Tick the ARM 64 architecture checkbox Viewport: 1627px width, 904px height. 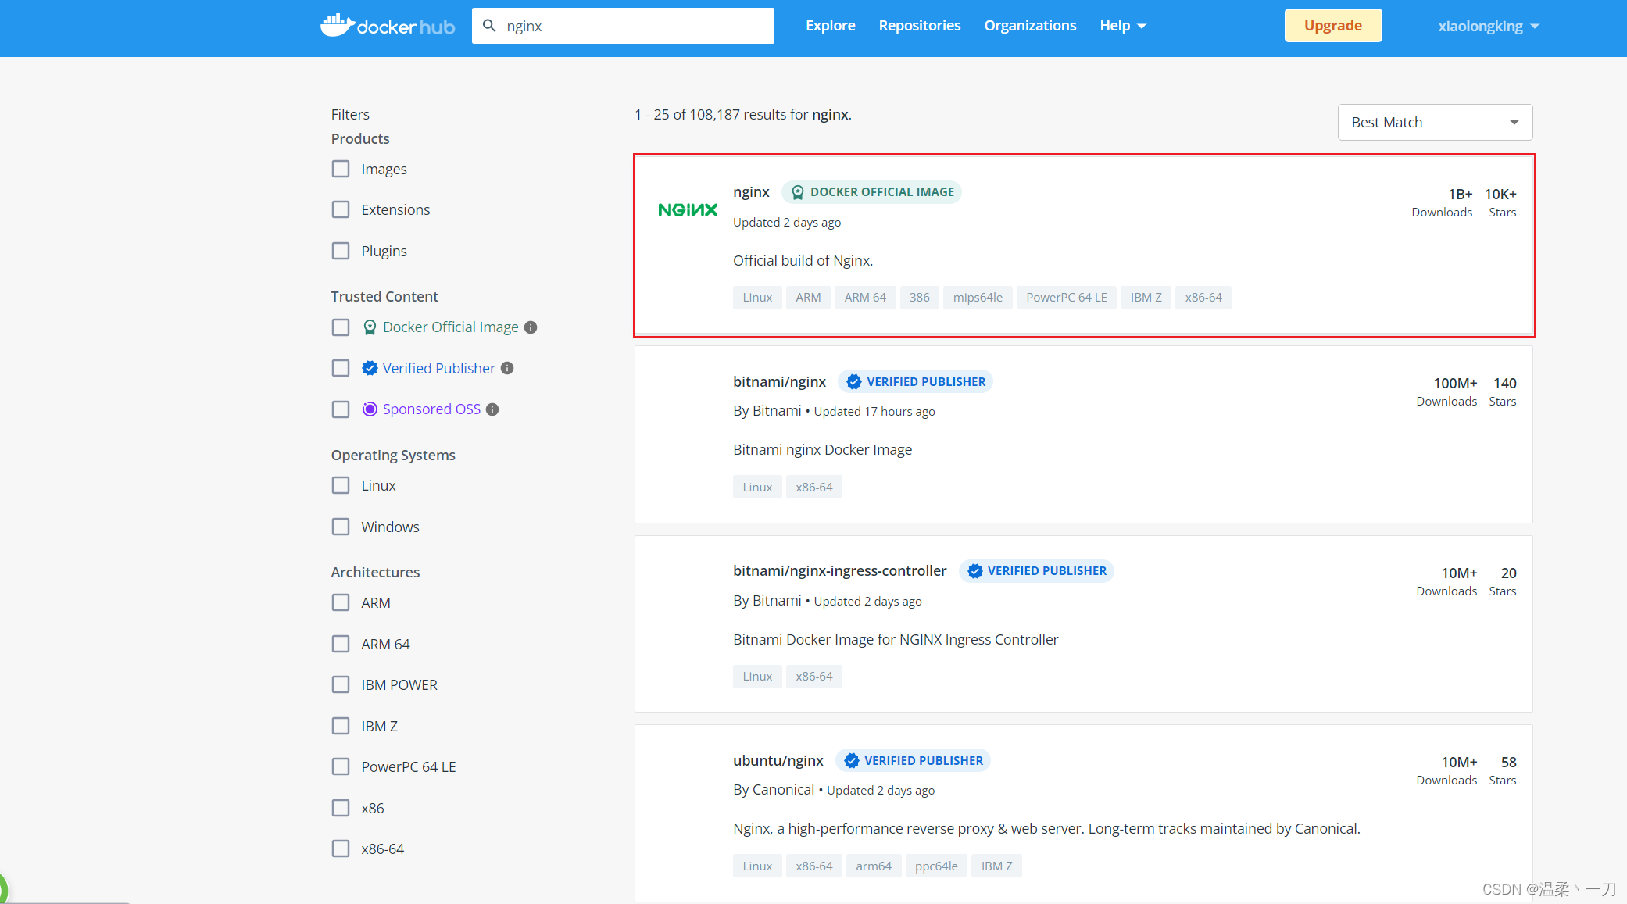[341, 644]
